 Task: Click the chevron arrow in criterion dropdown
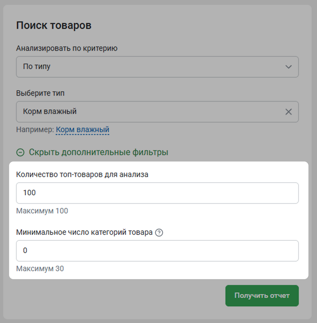click(288, 67)
